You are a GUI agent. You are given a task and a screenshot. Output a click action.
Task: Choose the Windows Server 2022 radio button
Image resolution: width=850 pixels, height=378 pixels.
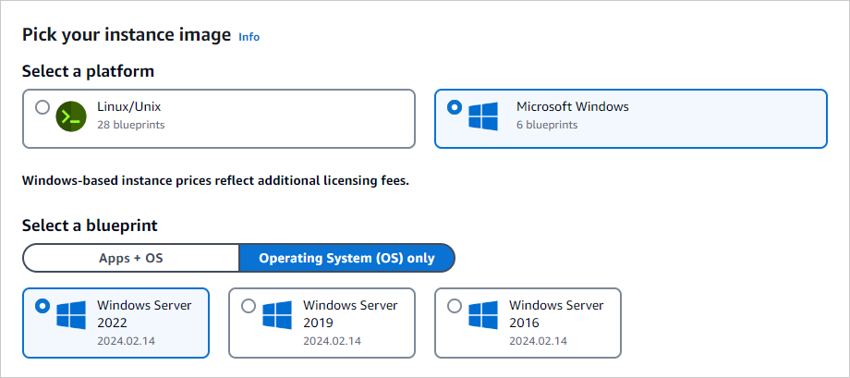42,306
